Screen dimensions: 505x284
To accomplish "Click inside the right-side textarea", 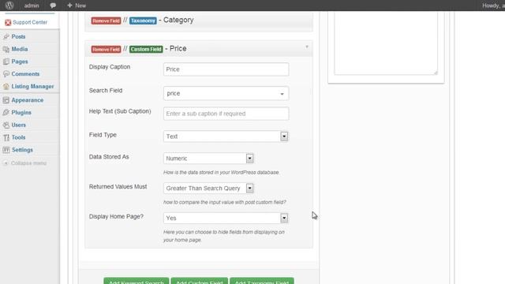I will click(x=386, y=43).
